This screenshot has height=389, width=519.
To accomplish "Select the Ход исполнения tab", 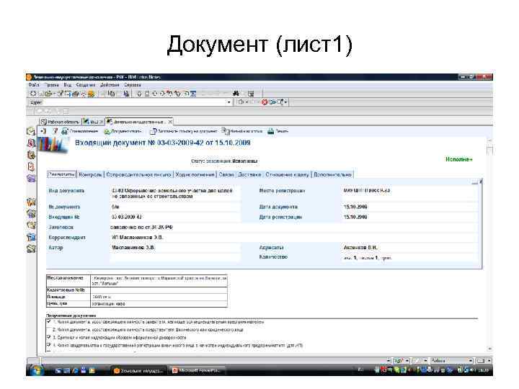I will [x=195, y=174].
